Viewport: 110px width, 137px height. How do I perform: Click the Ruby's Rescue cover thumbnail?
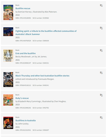[8, 100]
